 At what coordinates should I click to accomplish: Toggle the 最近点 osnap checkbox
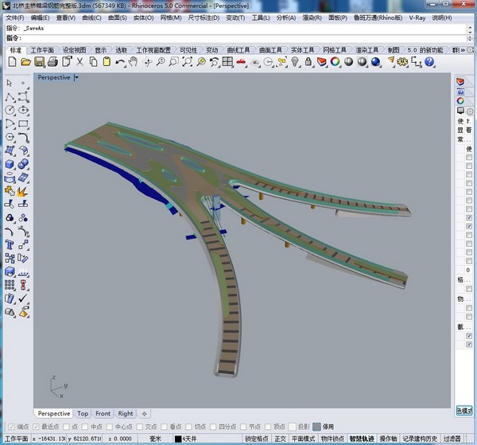[37, 426]
